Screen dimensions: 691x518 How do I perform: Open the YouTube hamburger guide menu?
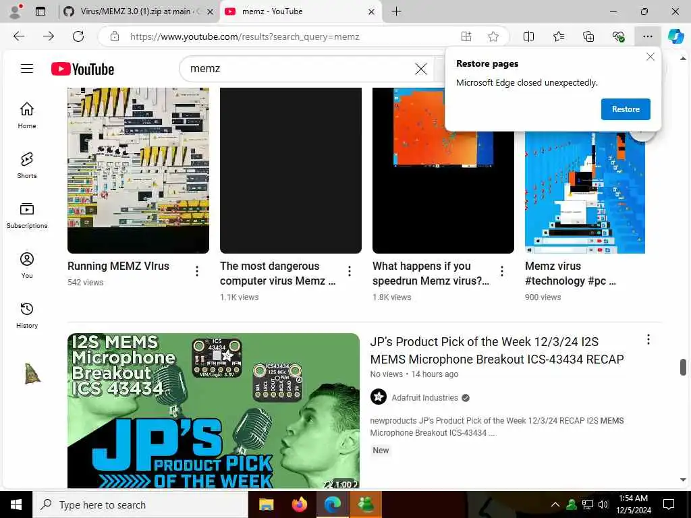(27, 68)
